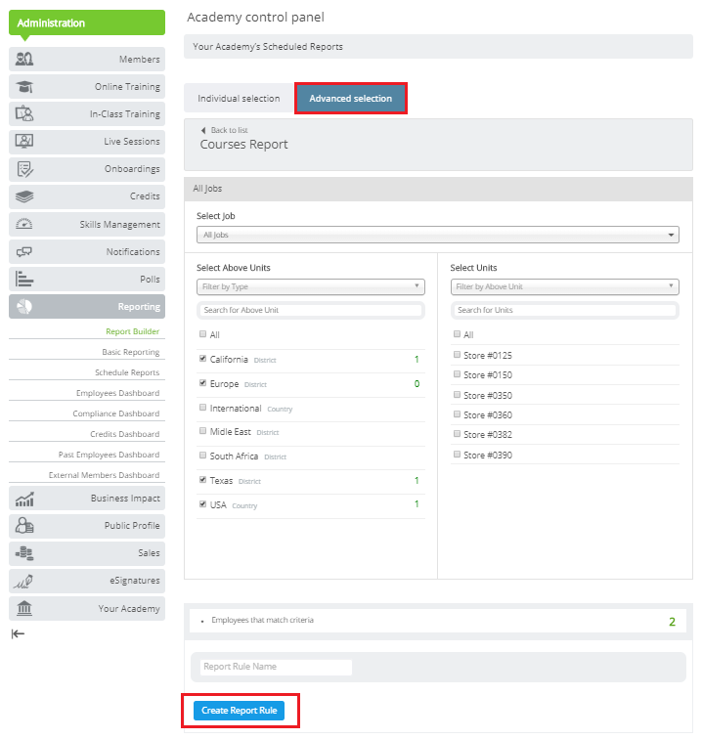Collapse sidebar with arrow icon
This screenshot has width=702, height=739.
pos(18,633)
